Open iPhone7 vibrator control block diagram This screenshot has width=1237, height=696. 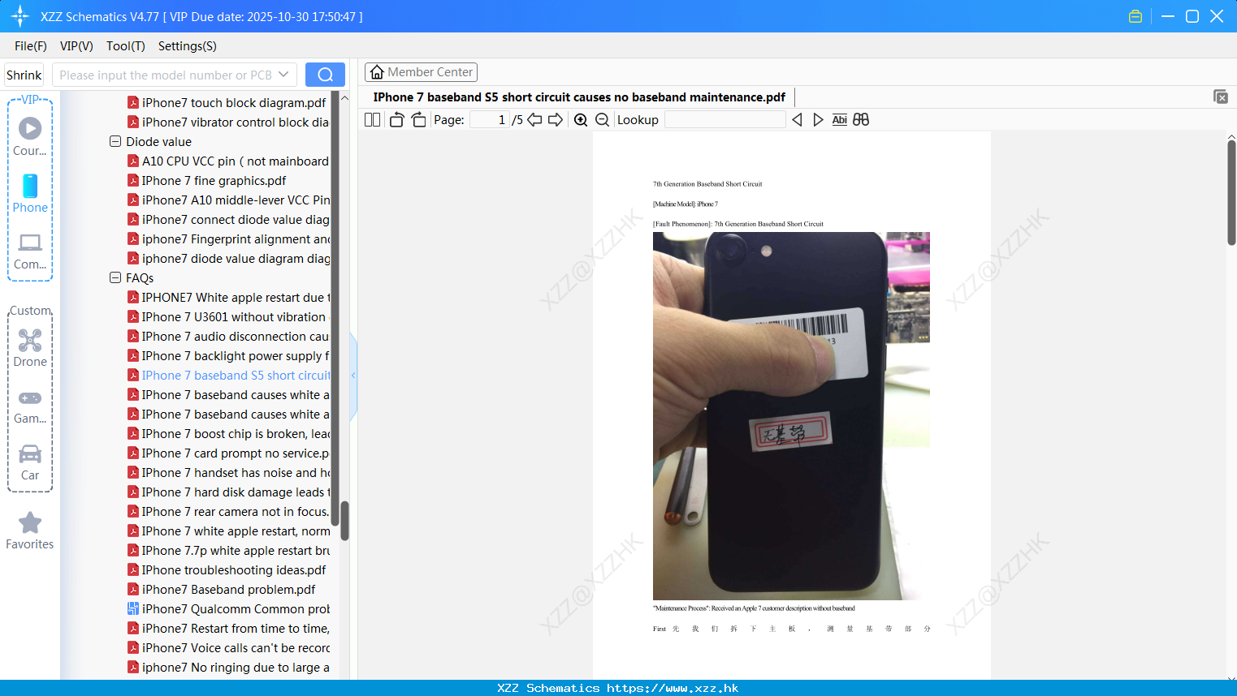point(228,122)
